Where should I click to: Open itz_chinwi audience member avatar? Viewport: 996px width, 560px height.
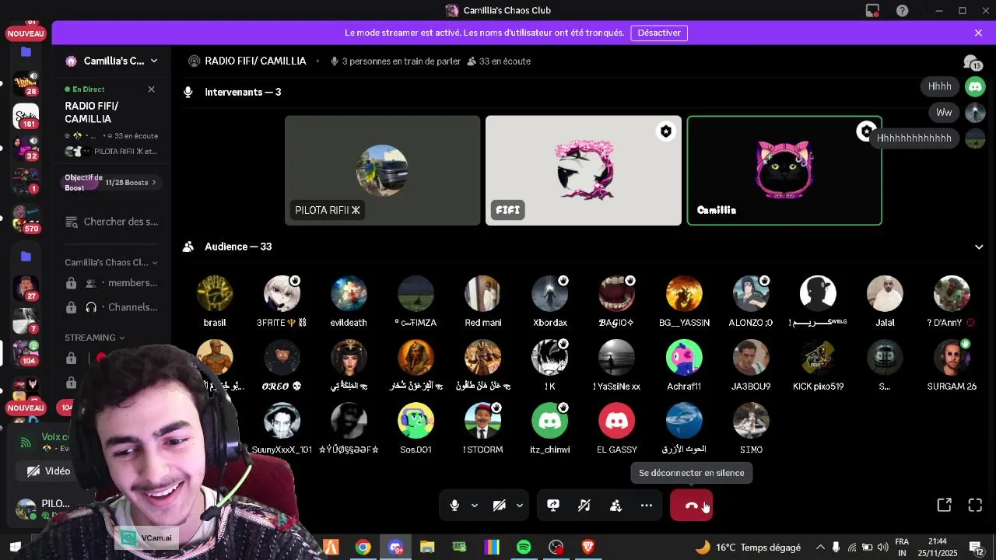pos(549,421)
